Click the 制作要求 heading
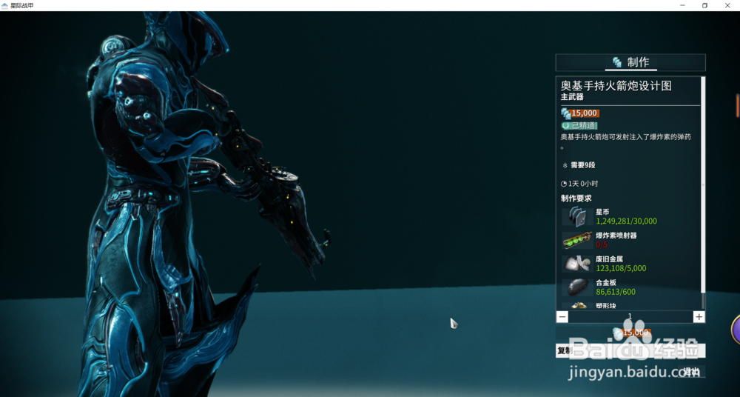The height and width of the screenshot is (397, 740). 576,198
